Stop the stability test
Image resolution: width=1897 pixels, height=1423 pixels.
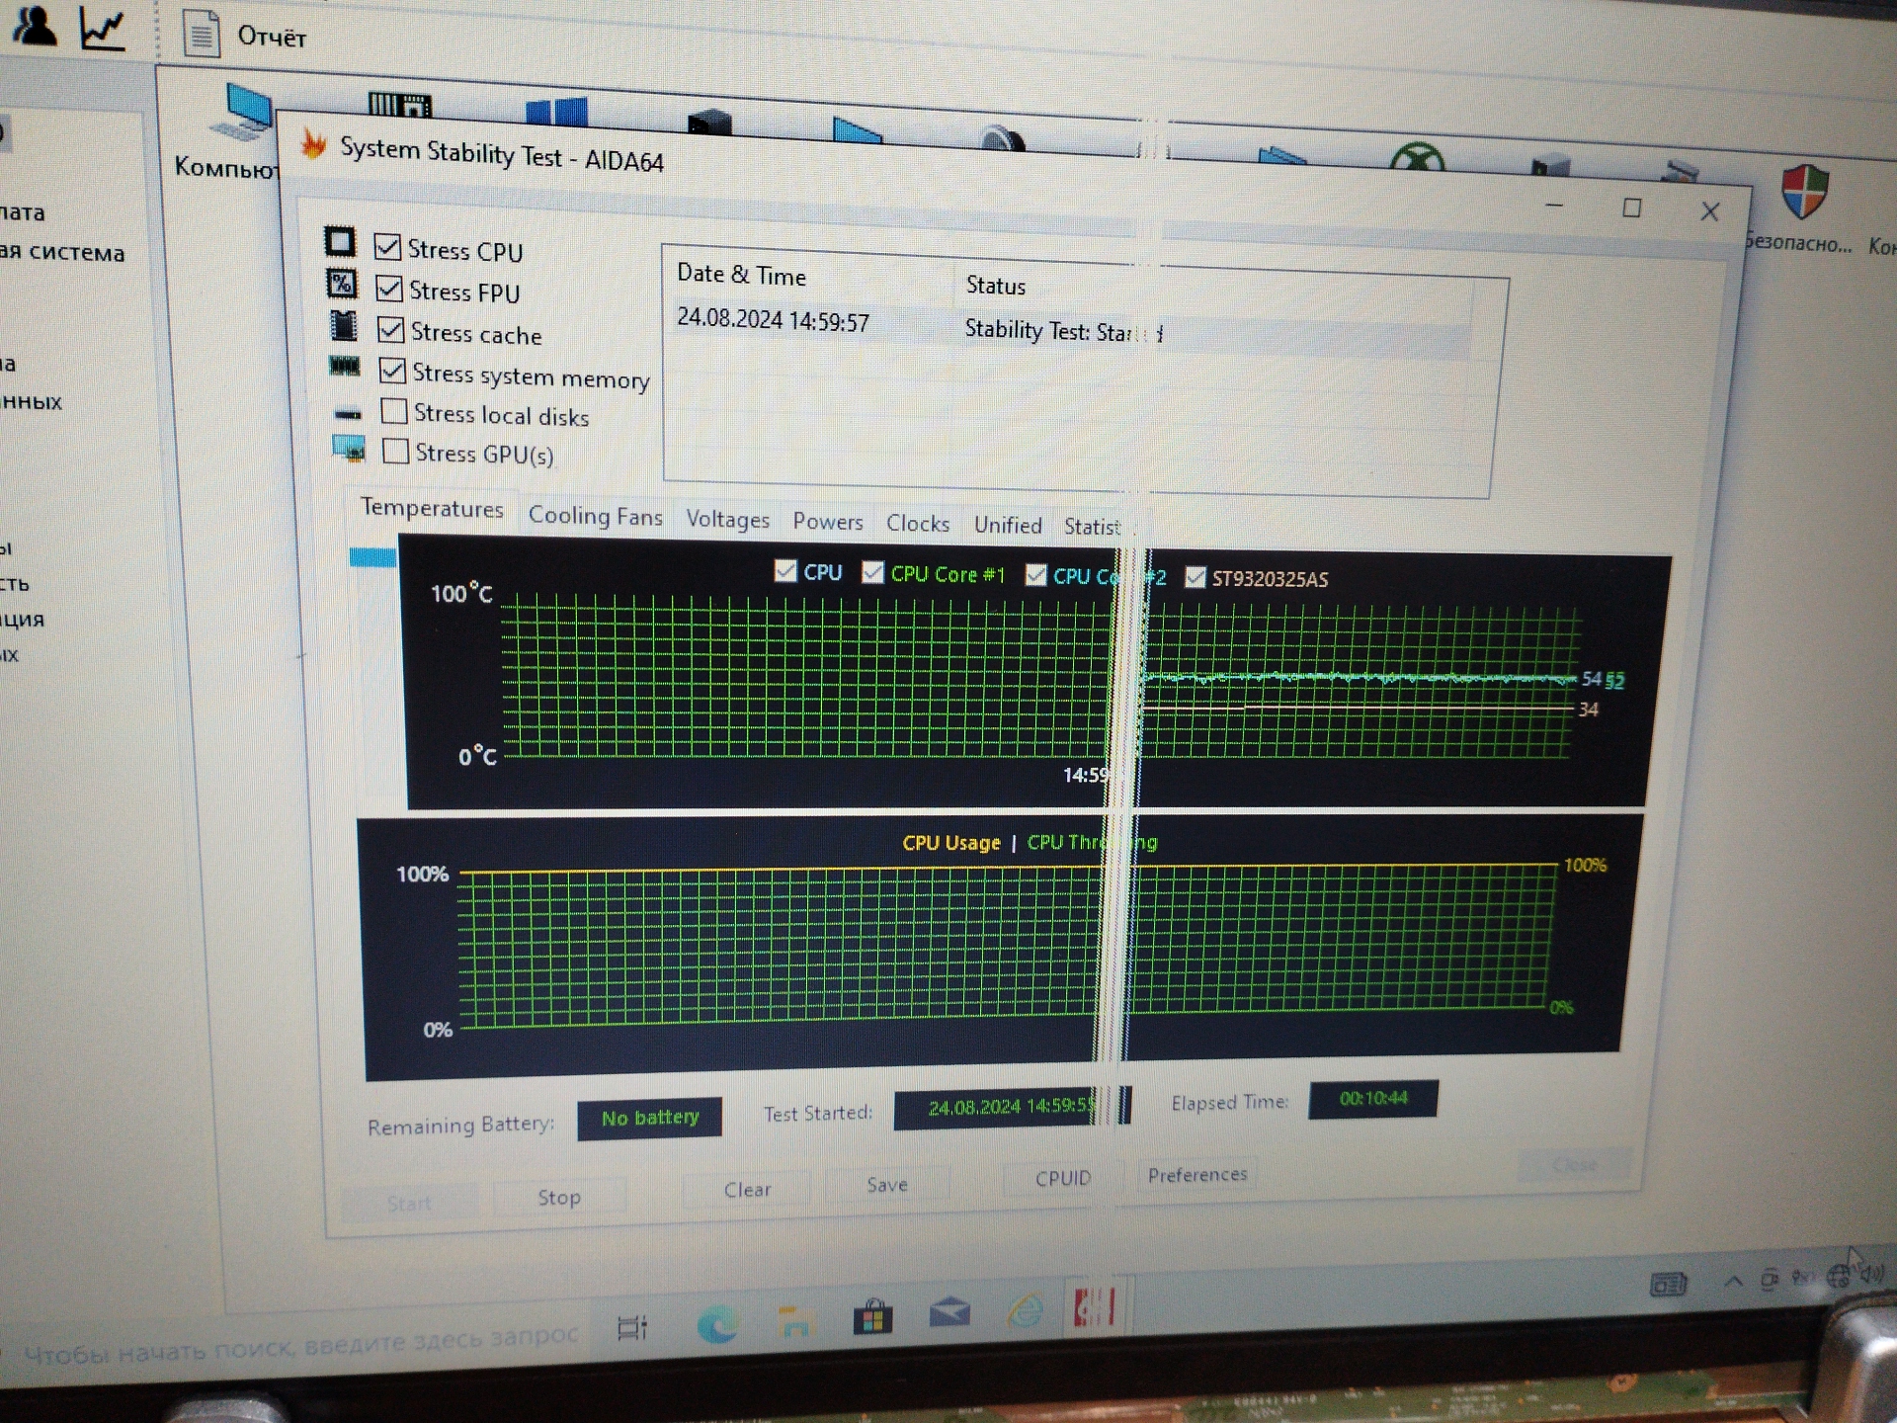coord(559,1198)
